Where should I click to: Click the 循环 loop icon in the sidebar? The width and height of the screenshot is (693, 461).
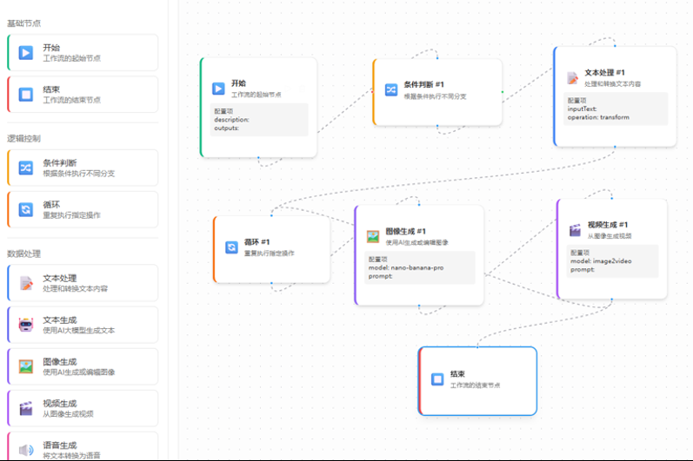26,209
